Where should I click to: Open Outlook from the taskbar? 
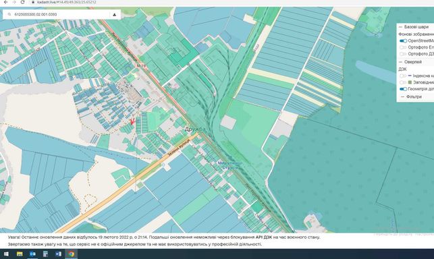pos(32,254)
